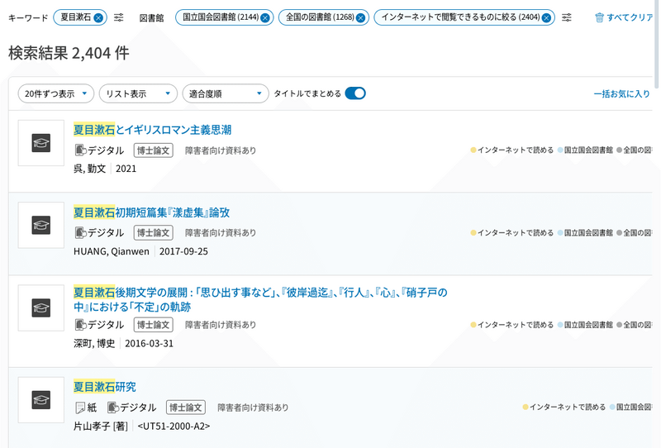The width and height of the screenshot is (661, 448).
Task: Click 障害者向け資料あり in 呉, 勤文 result
Action: (221, 150)
